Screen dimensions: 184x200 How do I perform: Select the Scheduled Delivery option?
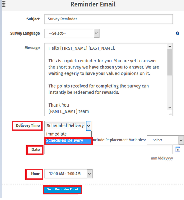click(68, 140)
